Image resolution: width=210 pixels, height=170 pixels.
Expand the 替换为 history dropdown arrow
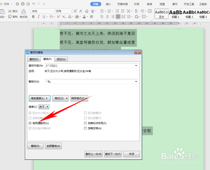coord(136,81)
